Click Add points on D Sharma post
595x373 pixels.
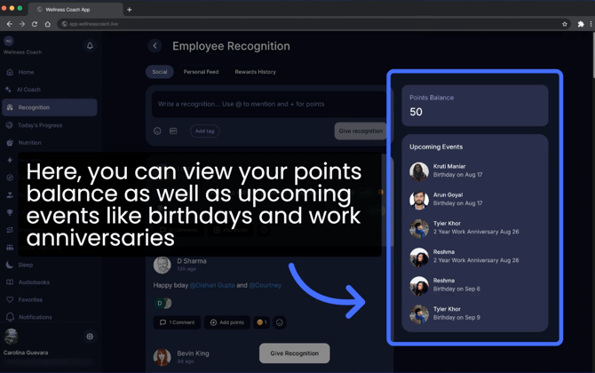227,322
